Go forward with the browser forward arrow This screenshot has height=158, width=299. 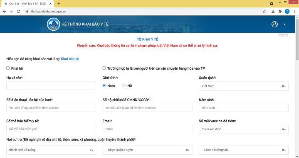(x=12, y=12)
